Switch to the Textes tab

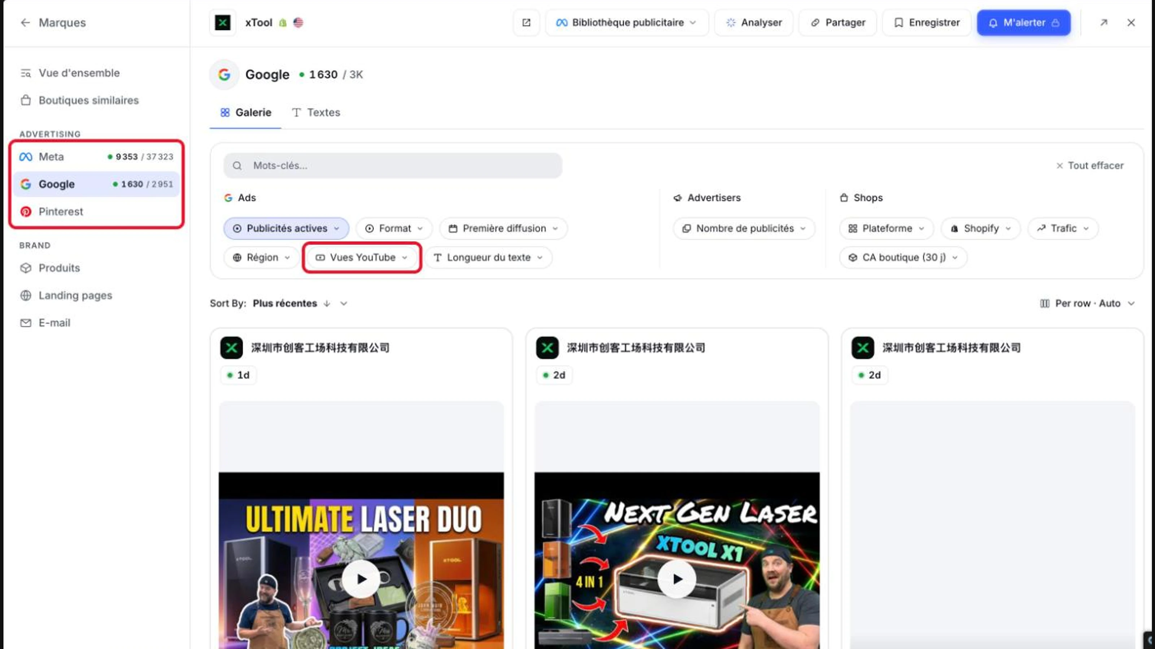[x=316, y=112]
